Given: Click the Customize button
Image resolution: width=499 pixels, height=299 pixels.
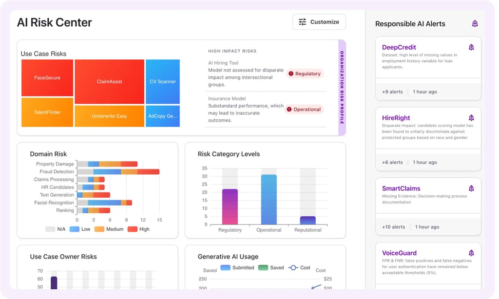Looking at the screenshot, I should 319,21.
